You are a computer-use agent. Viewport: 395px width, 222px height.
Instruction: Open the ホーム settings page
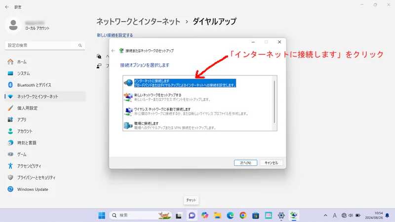click(x=22, y=62)
